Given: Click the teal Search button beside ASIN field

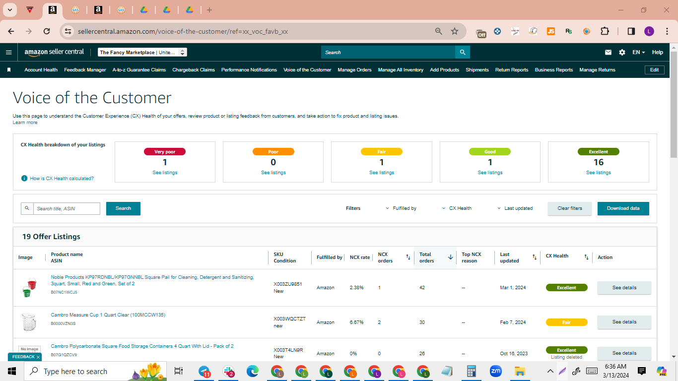Looking at the screenshot, I should point(123,208).
